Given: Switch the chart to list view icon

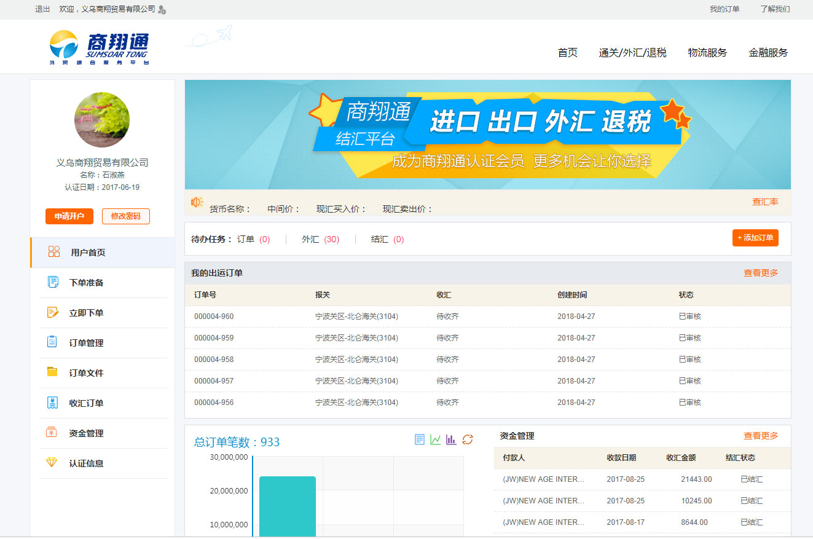Looking at the screenshot, I should pos(420,439).
